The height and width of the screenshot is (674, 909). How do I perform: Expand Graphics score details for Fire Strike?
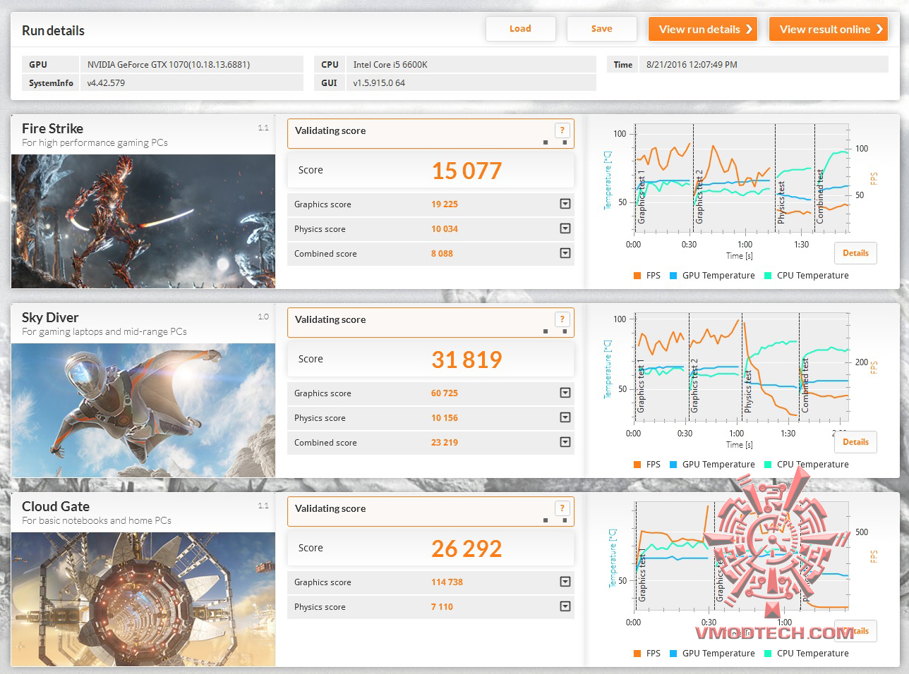click(x=565, y=204)
